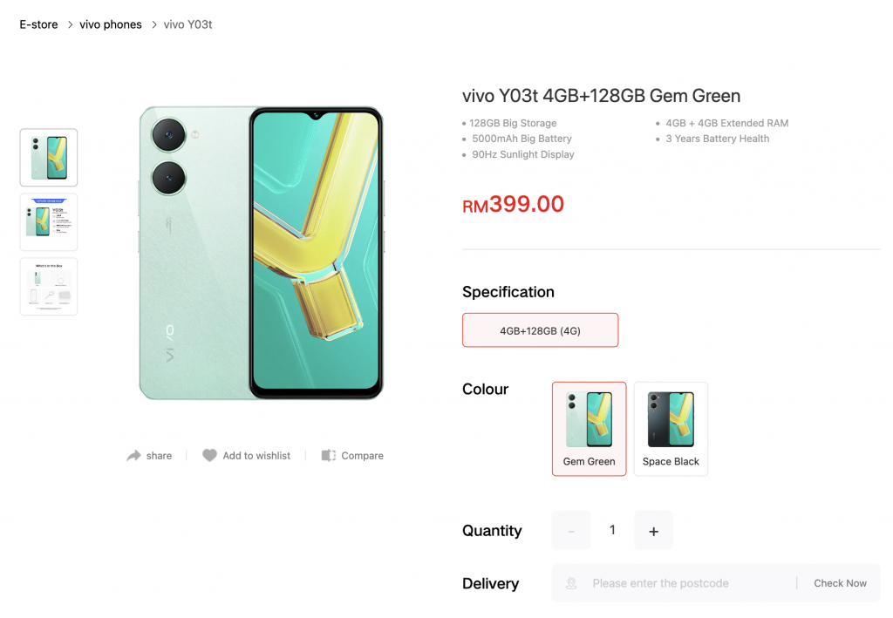Screen dimensions: 893x618
Task: Click the heart wishlist icon
Action: 209,455
